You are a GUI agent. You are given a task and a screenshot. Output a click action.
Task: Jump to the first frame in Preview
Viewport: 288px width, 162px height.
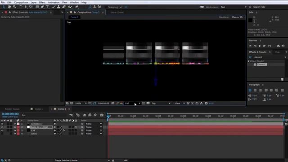tap(250, 46)
